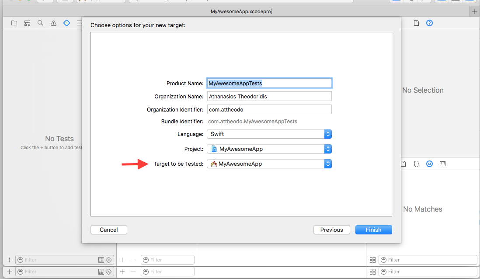Click the 'No Tests' placeholder text
This screenshot has height=279, width=480.
[x=59, y=139]
